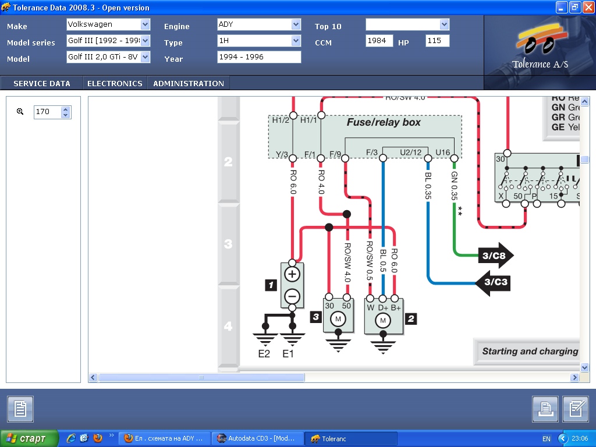Follow the 3/C3 reference arrow
This screenshot has width=596, height=447.
492,283
